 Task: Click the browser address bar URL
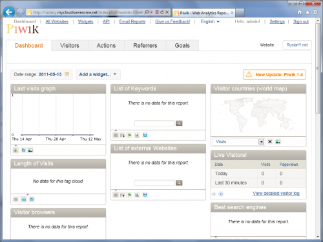tap(88, 12)
